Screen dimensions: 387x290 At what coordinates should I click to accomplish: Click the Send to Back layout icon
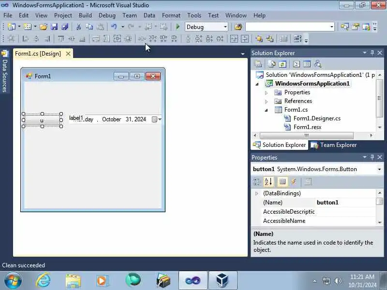pyautogui.click(x=269, y=39)
